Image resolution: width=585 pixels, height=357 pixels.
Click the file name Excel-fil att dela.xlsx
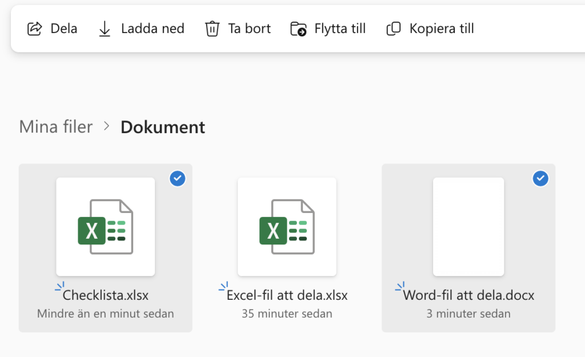(x=287, y=295)
